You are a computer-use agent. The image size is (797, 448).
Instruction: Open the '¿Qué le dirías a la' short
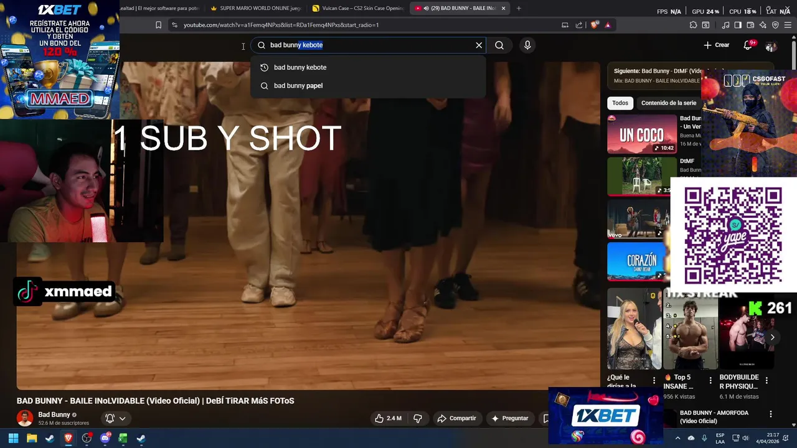(634, 329)
